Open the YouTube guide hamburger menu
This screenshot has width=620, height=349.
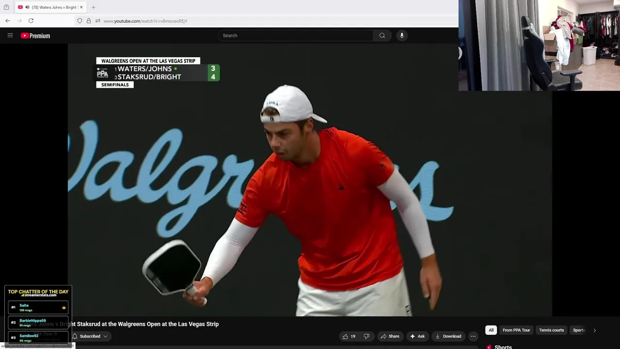10,35
